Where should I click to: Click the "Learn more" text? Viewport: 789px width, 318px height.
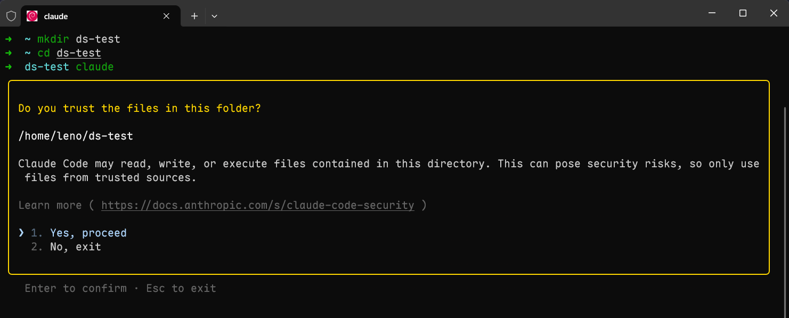(50, 206)
